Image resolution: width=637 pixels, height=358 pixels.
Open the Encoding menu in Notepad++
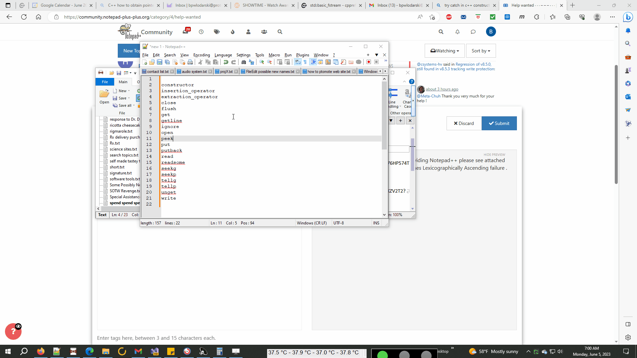[x=201, y=55]
